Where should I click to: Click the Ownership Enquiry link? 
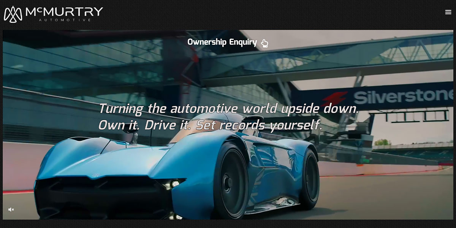[x=222, y=43]
